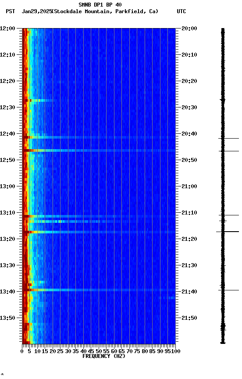Click the PST time label 13:10

[x=7, y=213]
